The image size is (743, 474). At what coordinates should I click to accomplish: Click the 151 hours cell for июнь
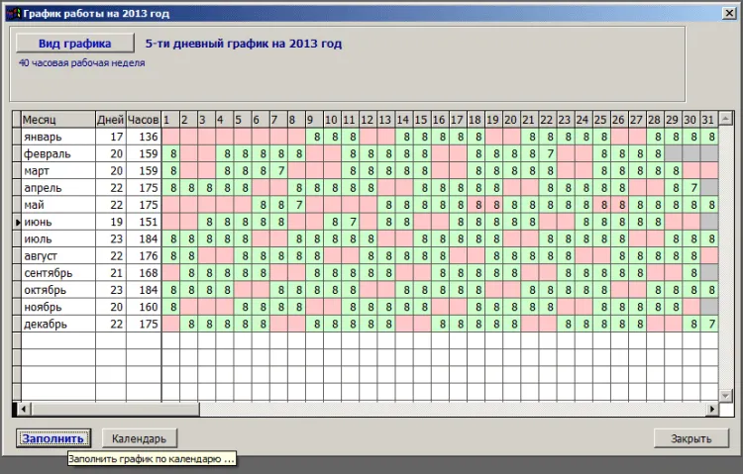(x=144, y=222)
